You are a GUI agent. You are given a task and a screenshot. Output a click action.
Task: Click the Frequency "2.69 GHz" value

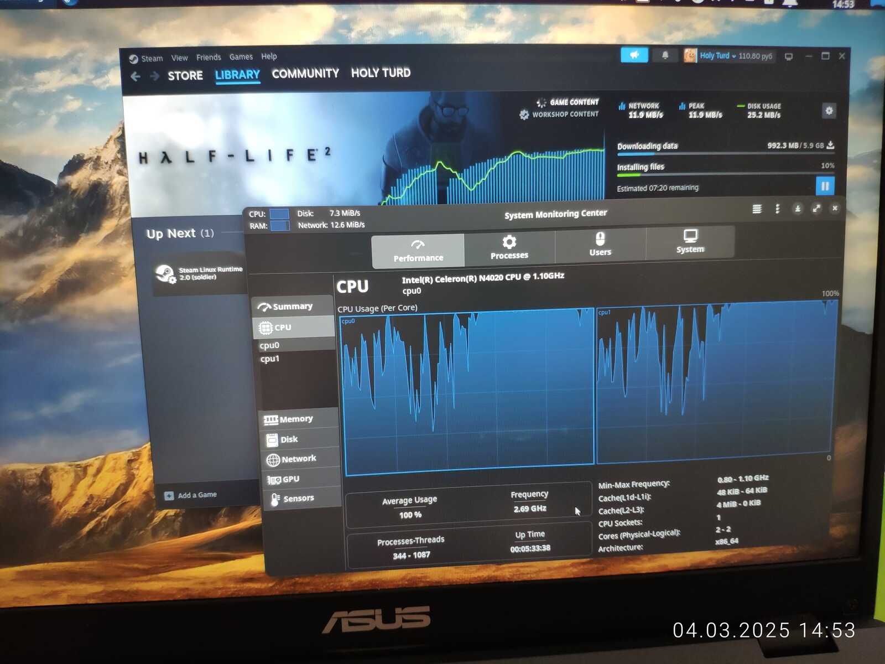point(530,509)
